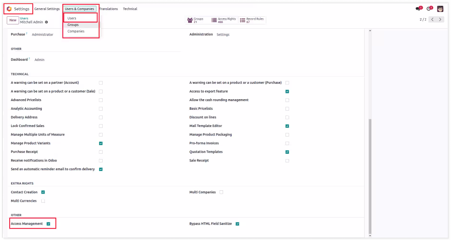This screenshot has height=241, width=451.
Task: Enable the Multi Companies checkbox
Action: click(x=221, y=192)
